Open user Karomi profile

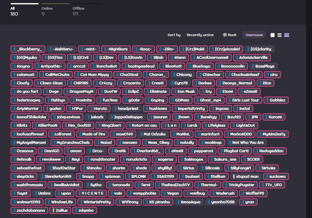[274, 117]
